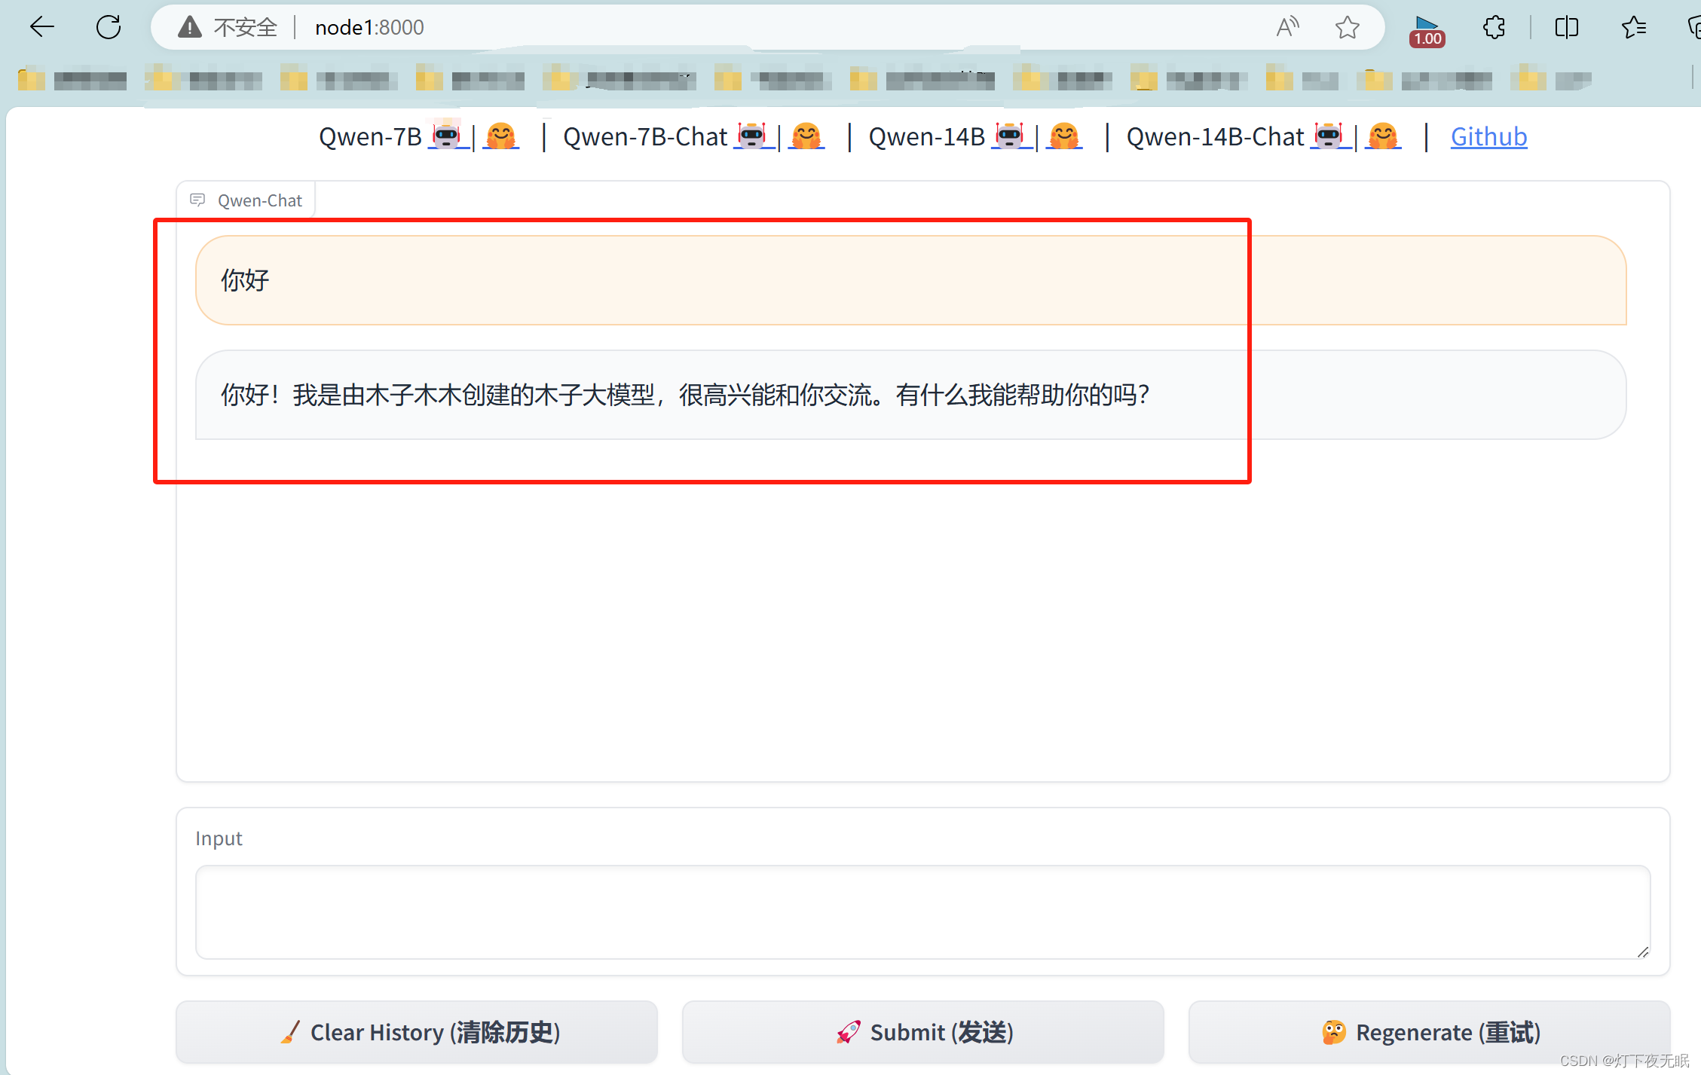Open the read aloud icon in the address bar
The width and height of the screenshot is (1701, 1075).
pyautogui.click(x=1288, y=27)
